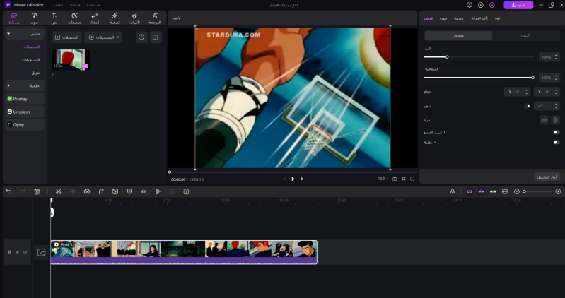Image resolution: width=565 pixels, height=298 pixels.
Task: Click the Import (التحميلات) plus button
Action: 66,37
